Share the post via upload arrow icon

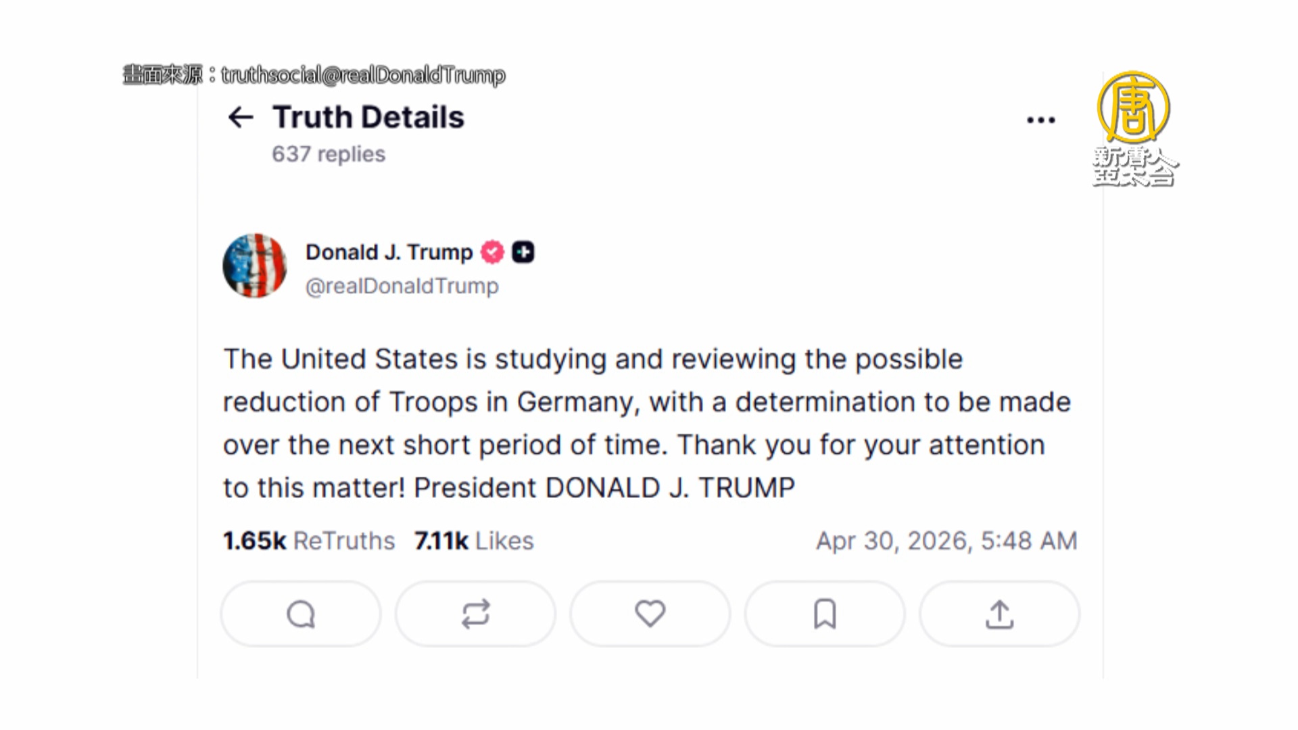pos(999,614)
